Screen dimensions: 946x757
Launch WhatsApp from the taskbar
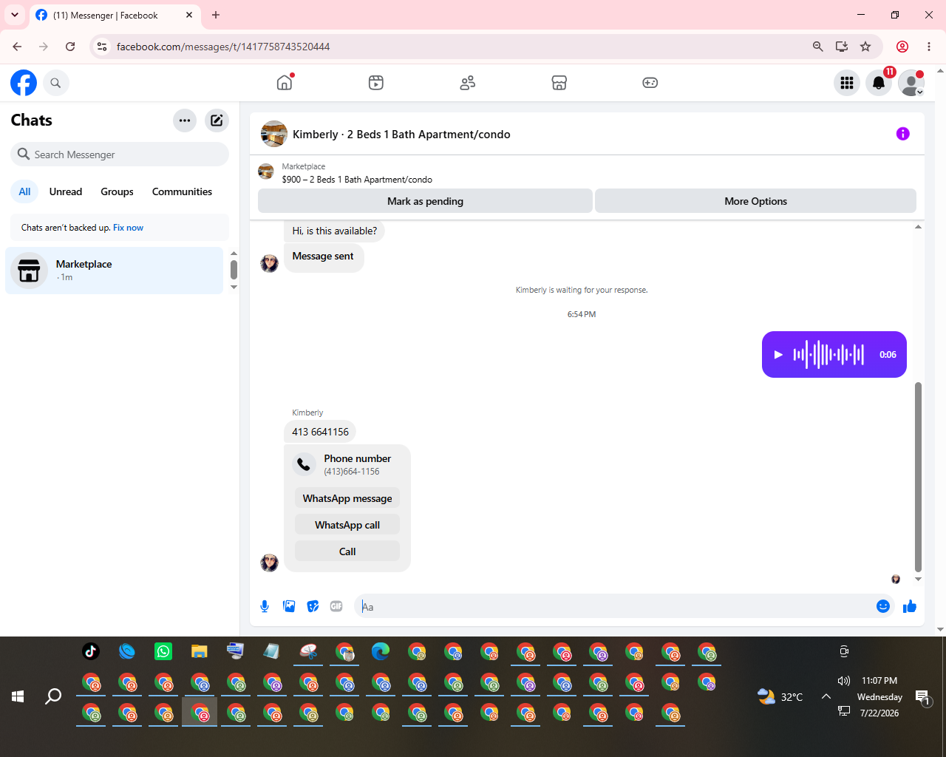click(x=163, y=651)
